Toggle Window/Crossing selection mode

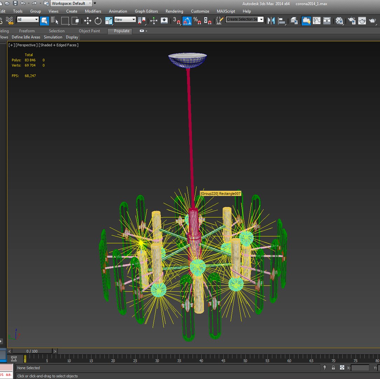pyautogui.click(x=75, y=21)
